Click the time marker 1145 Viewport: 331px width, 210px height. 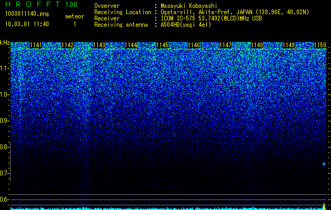[162, 45]
